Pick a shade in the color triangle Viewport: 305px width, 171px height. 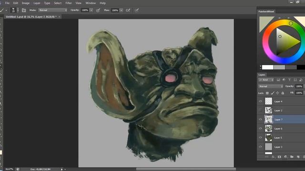(280, 37)
